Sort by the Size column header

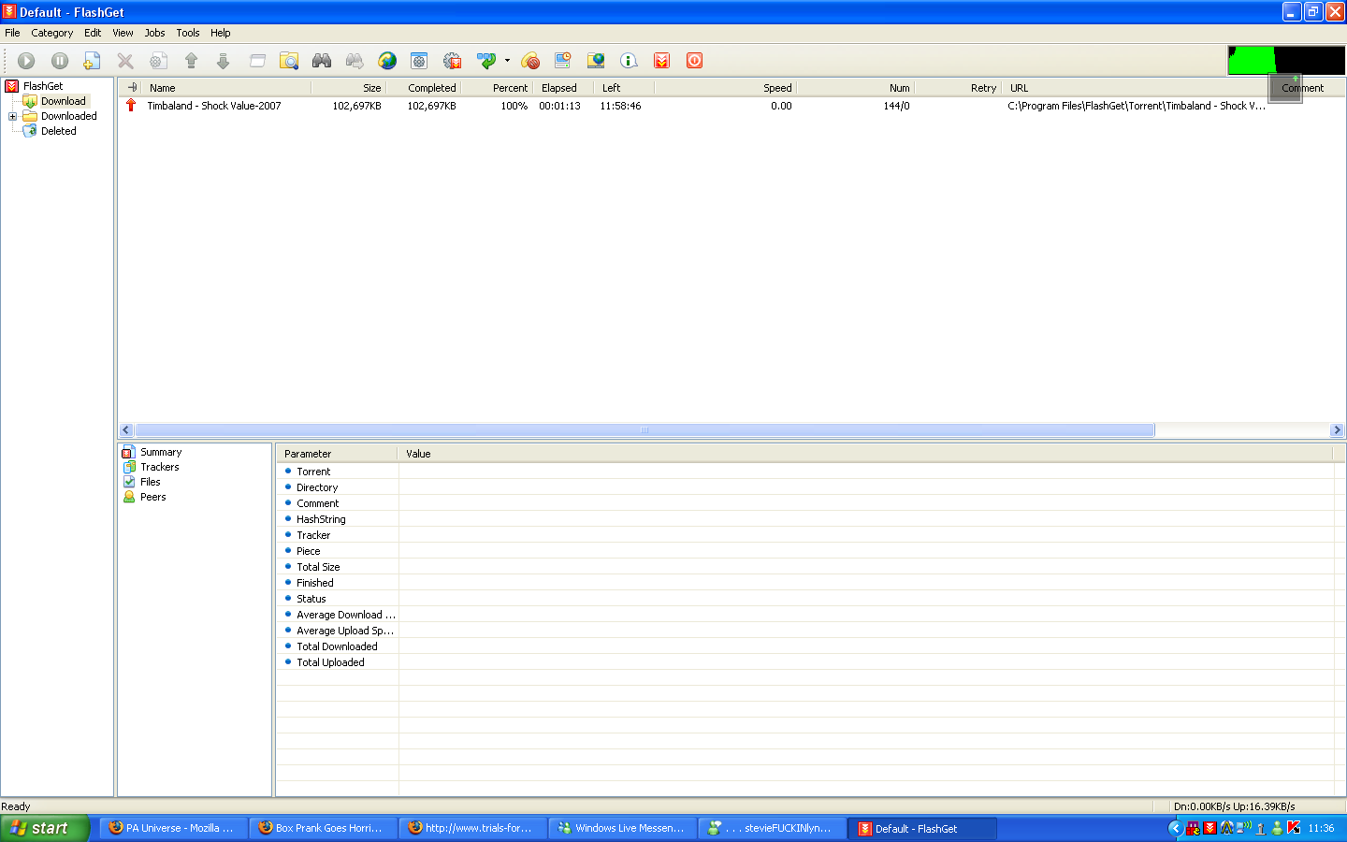348,88
